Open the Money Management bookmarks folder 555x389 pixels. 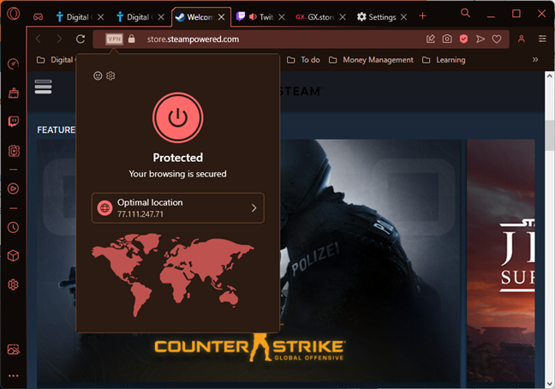pyautogui.click(x=371, y=60)
